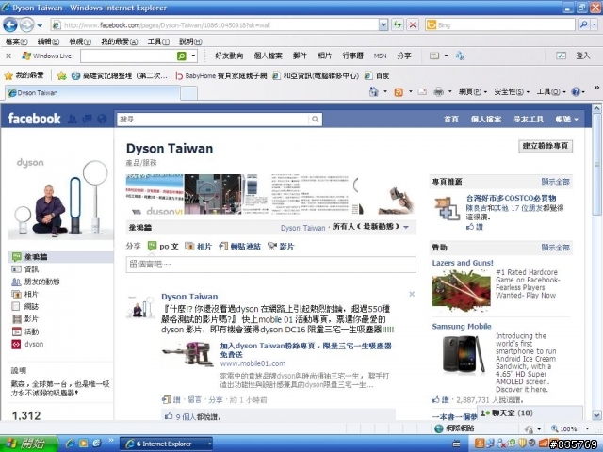Select the 相片 share option above comment box
The width and height of the screenshot is (603, 452).
tap(199, 246)
